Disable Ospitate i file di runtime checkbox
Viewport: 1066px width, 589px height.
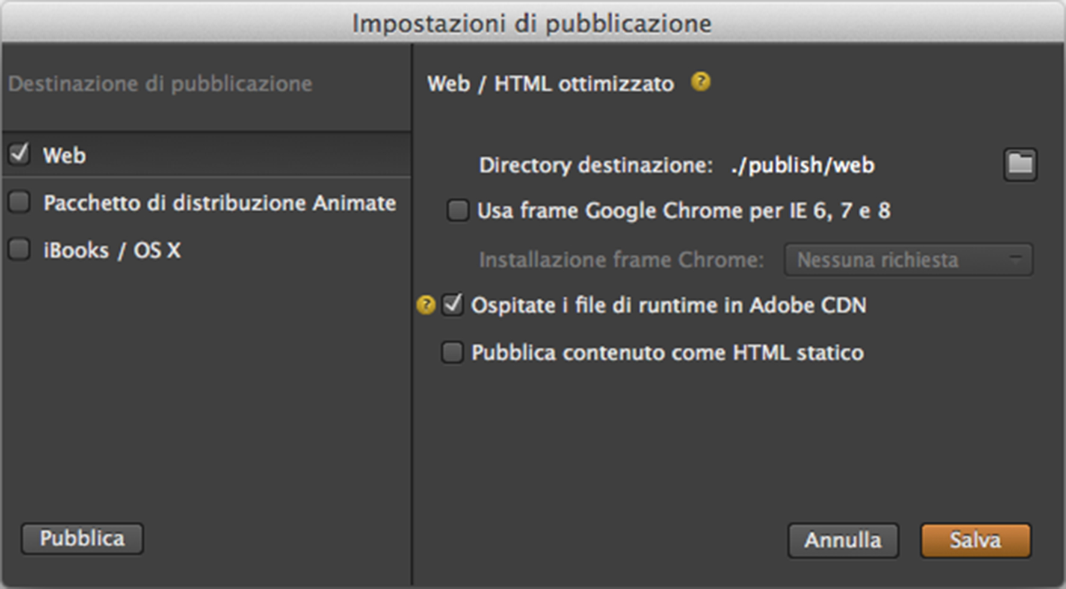click(x=452, y=304)
